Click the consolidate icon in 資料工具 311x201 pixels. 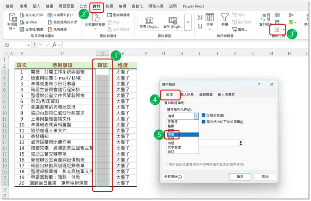click(291, 15)
